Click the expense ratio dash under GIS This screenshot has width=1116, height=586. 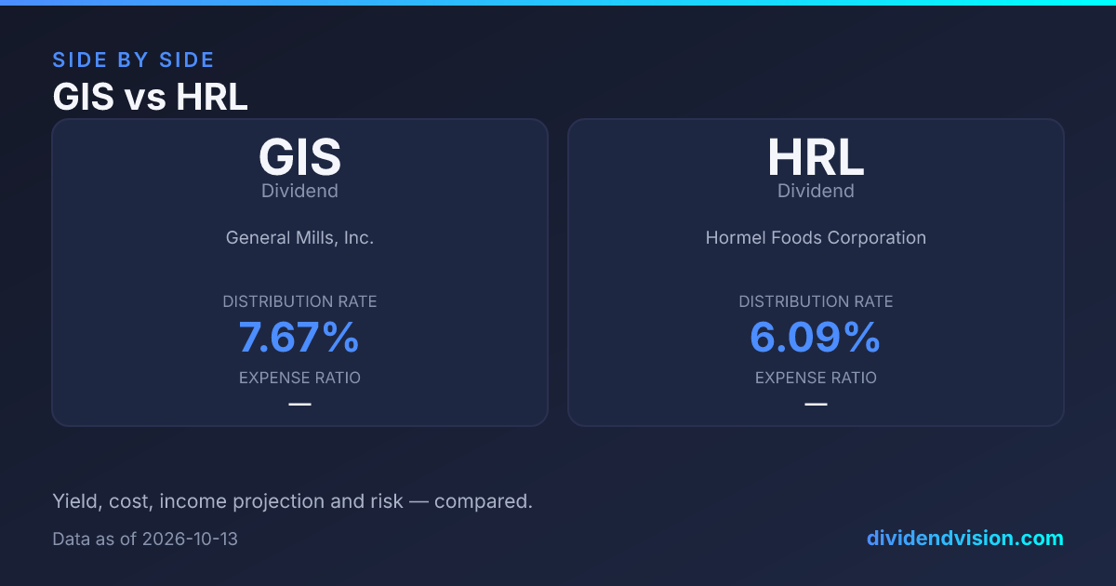299,405
